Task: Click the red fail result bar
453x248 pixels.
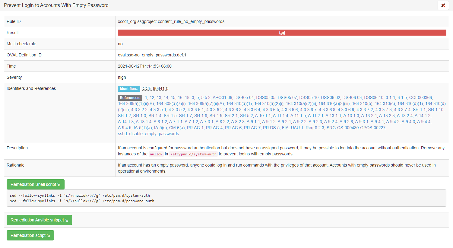Action: (282, 33)
